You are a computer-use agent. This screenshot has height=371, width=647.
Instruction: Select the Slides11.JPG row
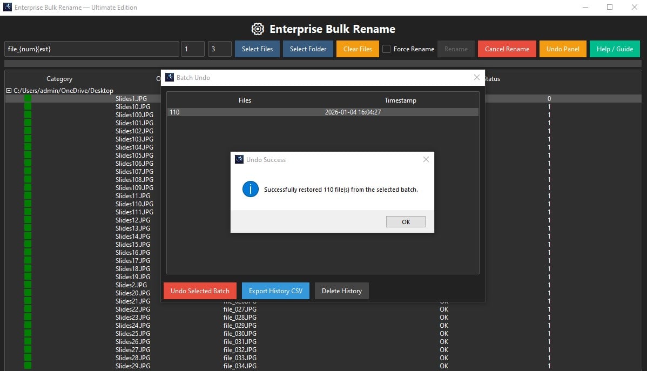[x=322, y=195]
